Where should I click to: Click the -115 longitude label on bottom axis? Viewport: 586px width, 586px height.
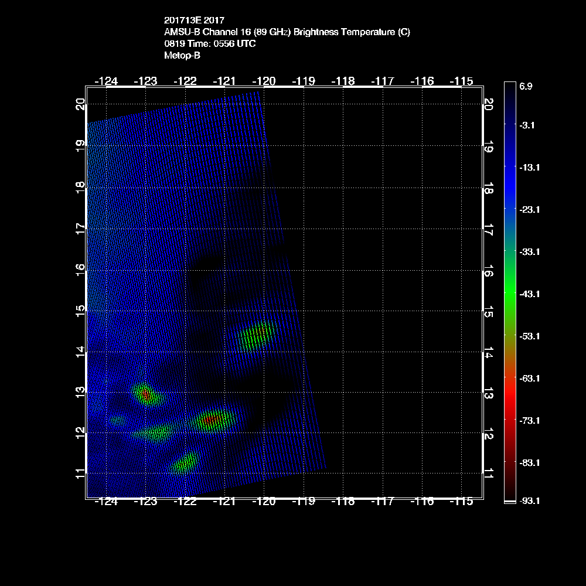tap(462, 502)
